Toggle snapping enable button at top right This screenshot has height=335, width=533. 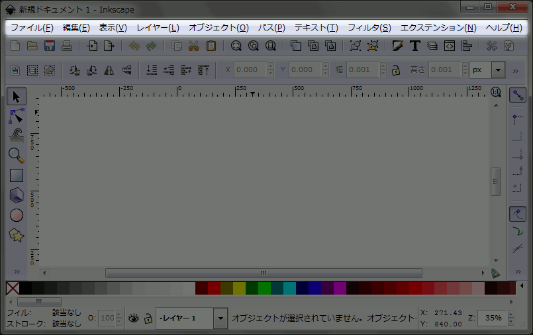[x=518, y=95]
